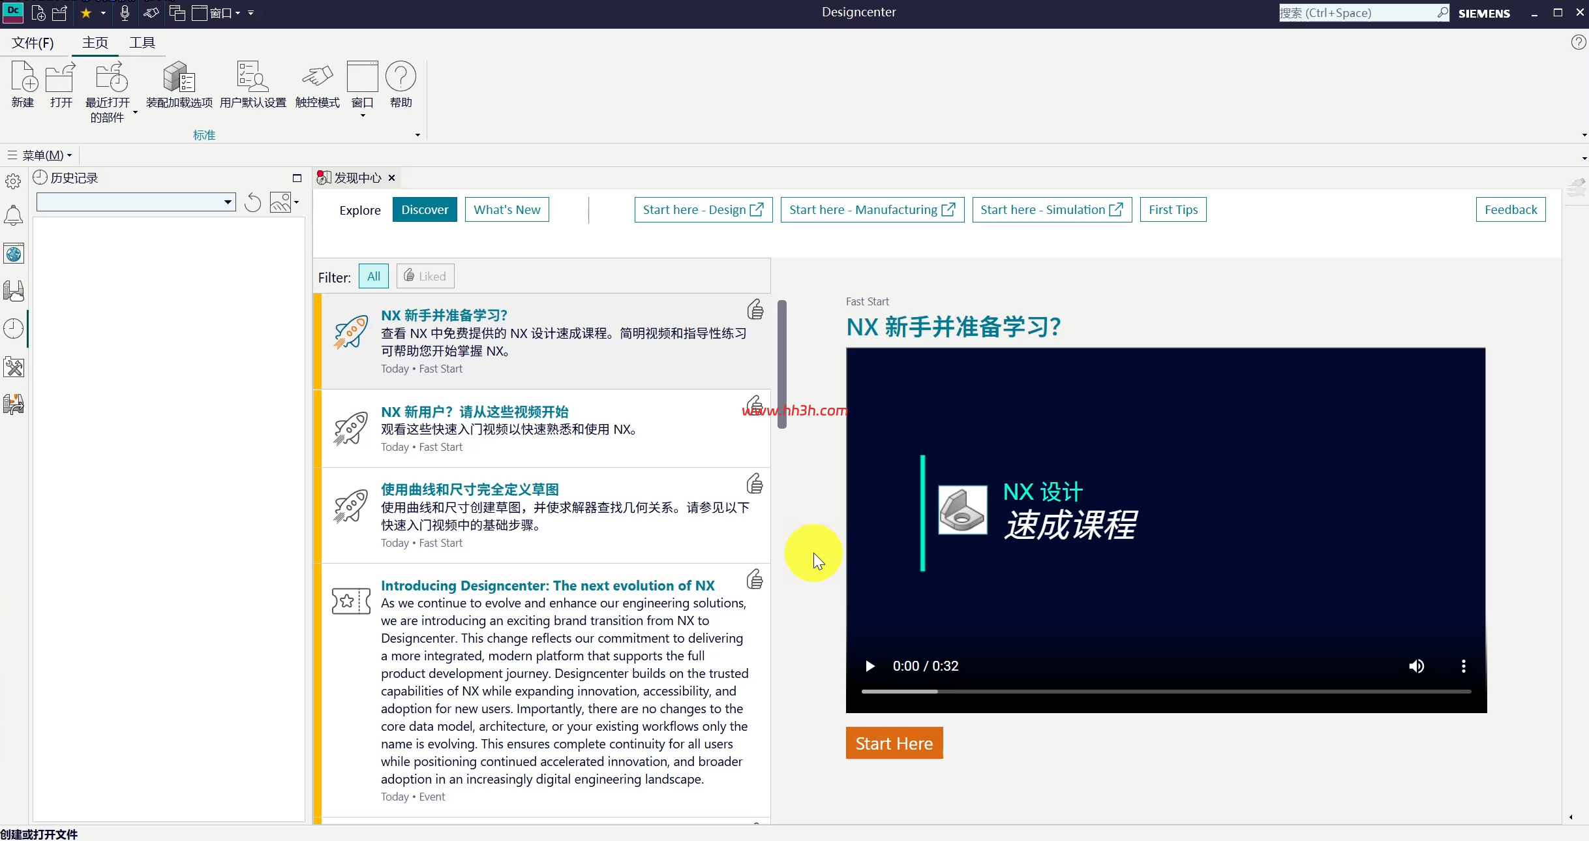Like the 使用曲线和尺寸完全定义草图 article
This screenshot has width=1589, height=841.
755,483
